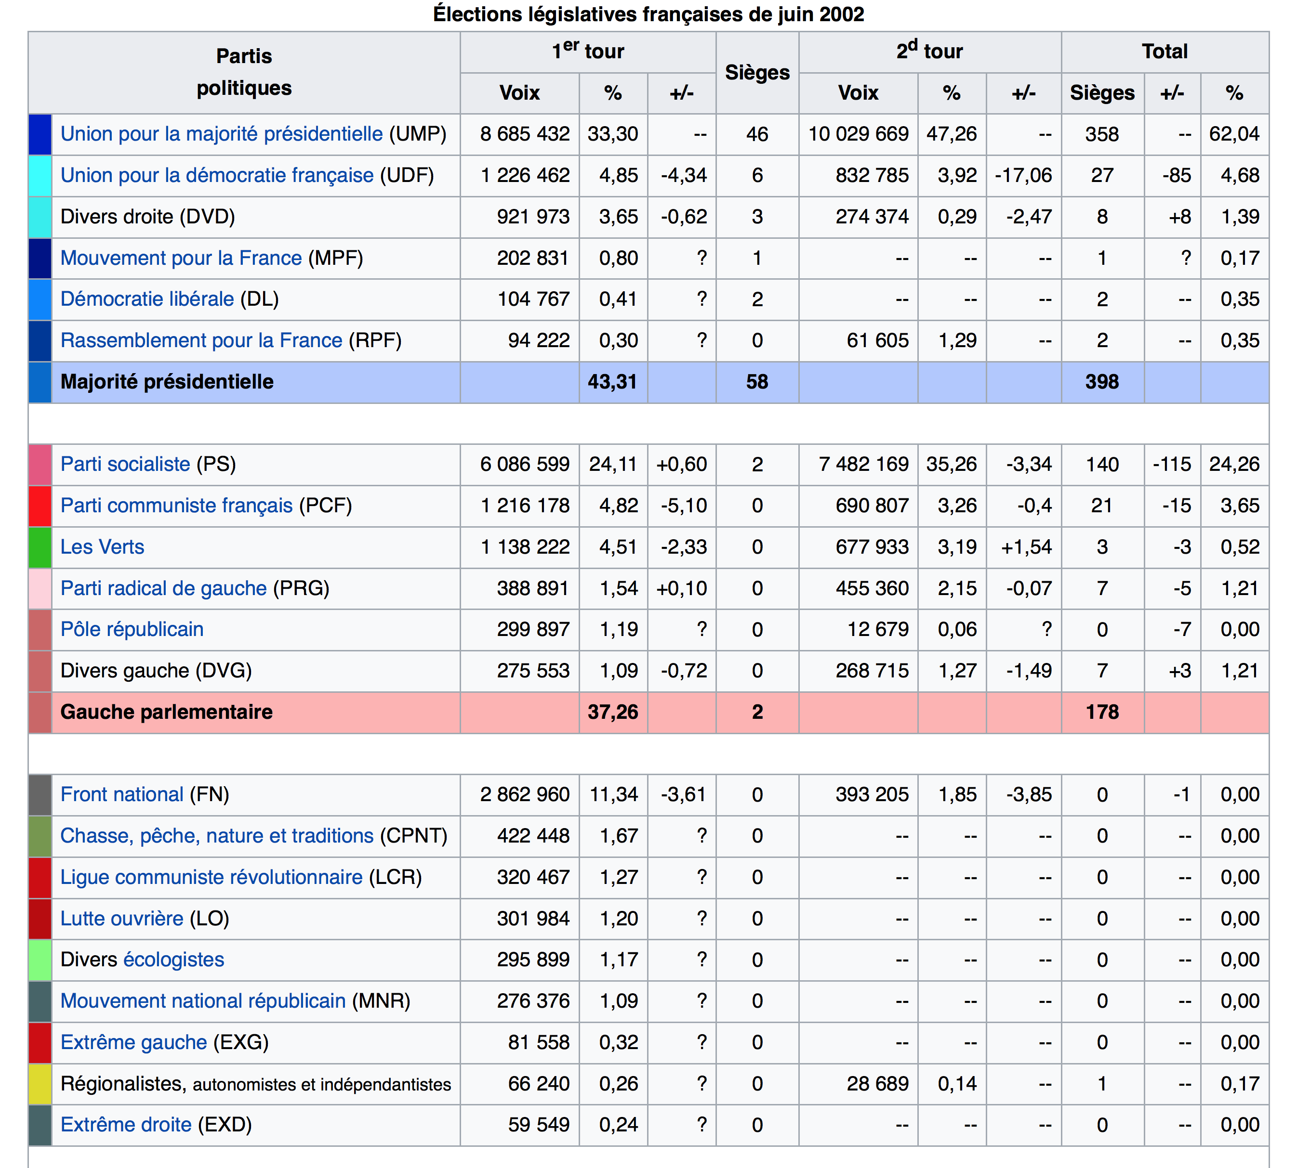The width and height of the screenshot is (1297, 1168).
Task: Select the Régionalistes second round votes 28 689
Action: point(878,1084)
